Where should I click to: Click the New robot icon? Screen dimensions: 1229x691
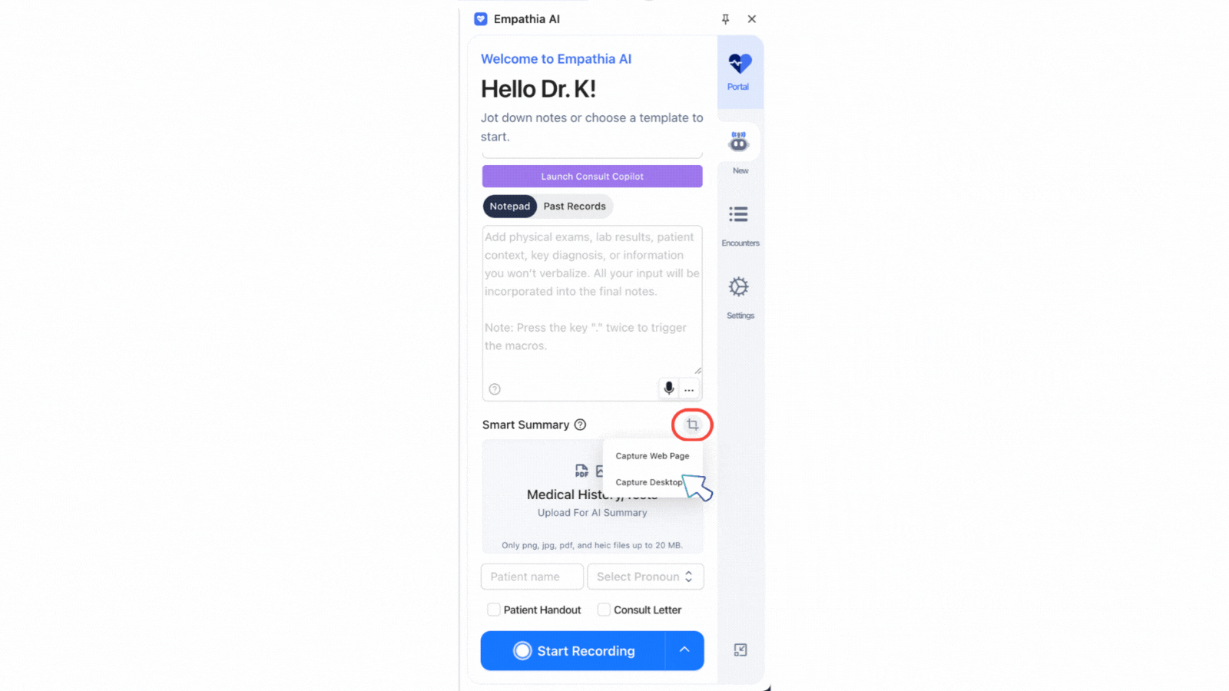(x=739, y=141)
